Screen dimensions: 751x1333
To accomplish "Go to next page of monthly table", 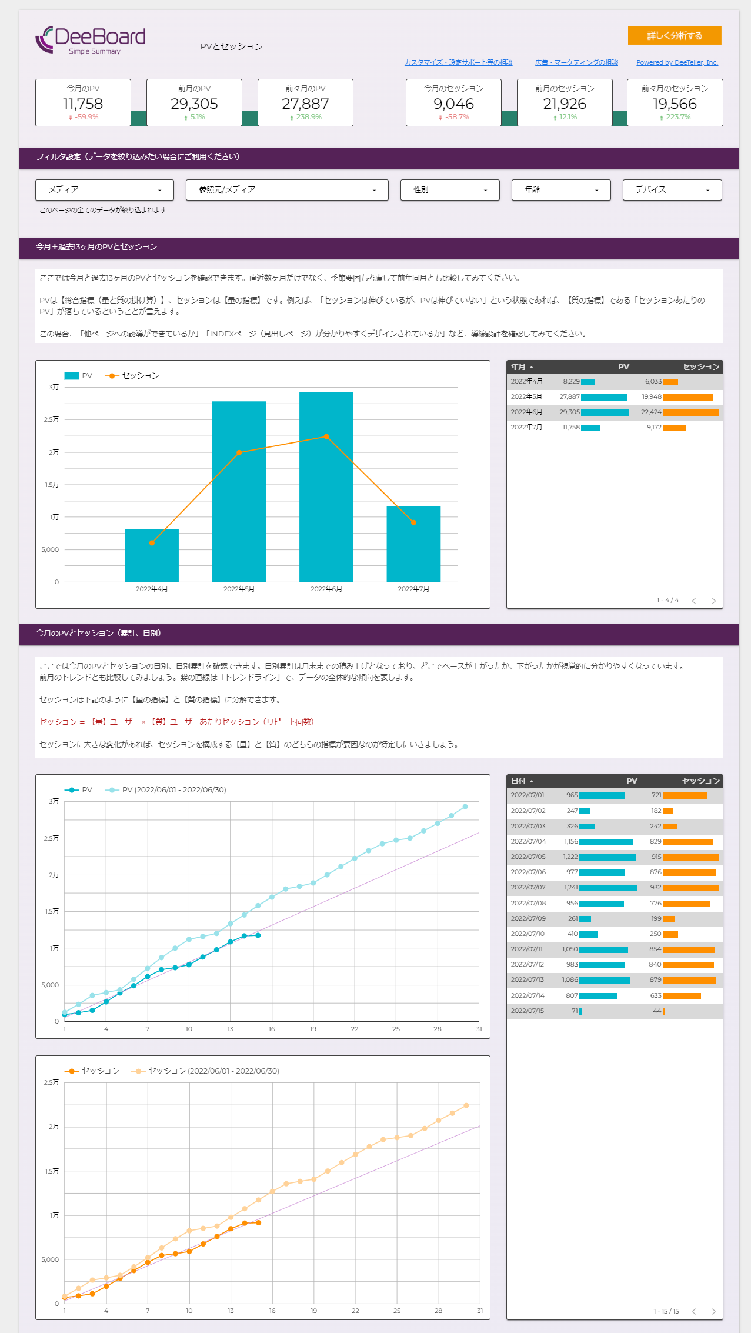I will pos(713,601).
